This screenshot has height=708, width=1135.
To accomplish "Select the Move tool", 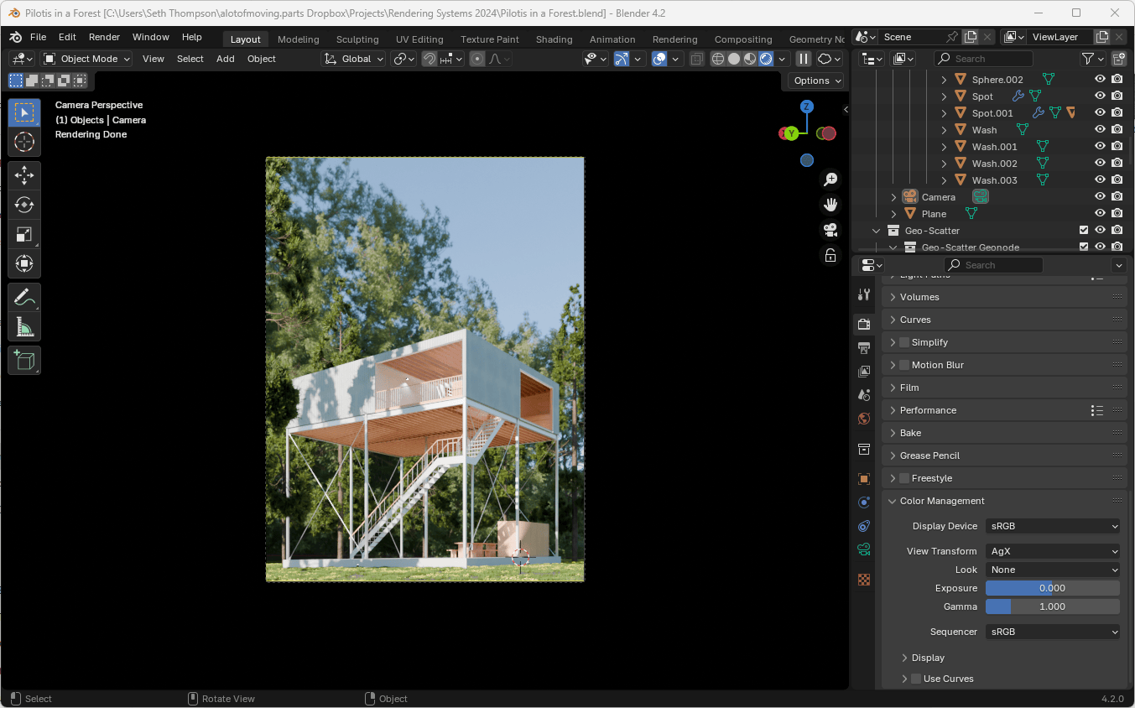I will coord(24,175).
